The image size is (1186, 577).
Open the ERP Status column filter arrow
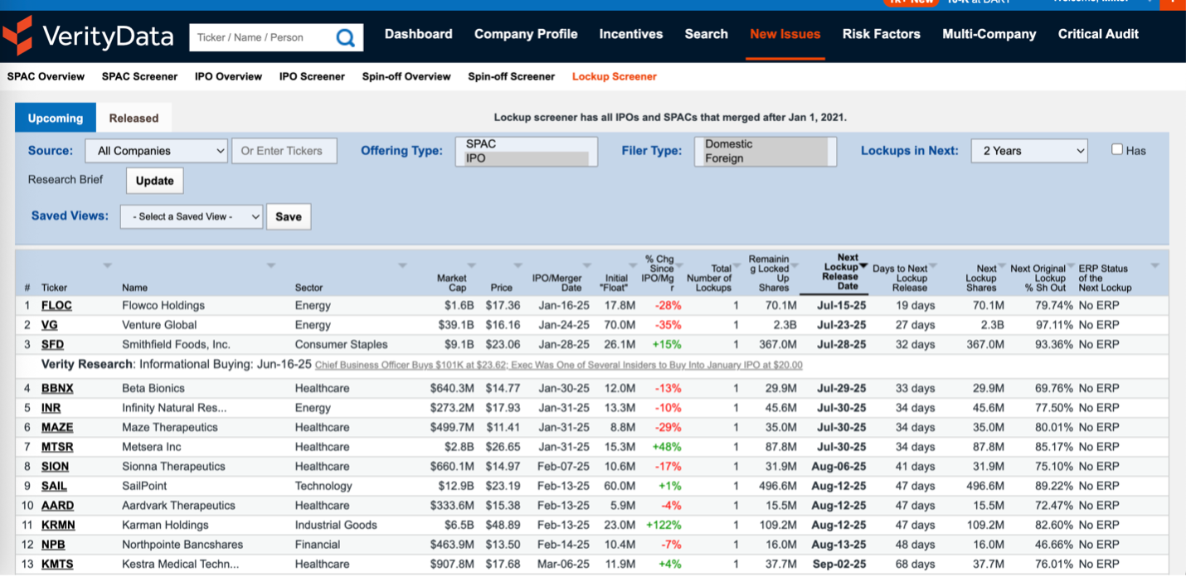click(1155, 265)
